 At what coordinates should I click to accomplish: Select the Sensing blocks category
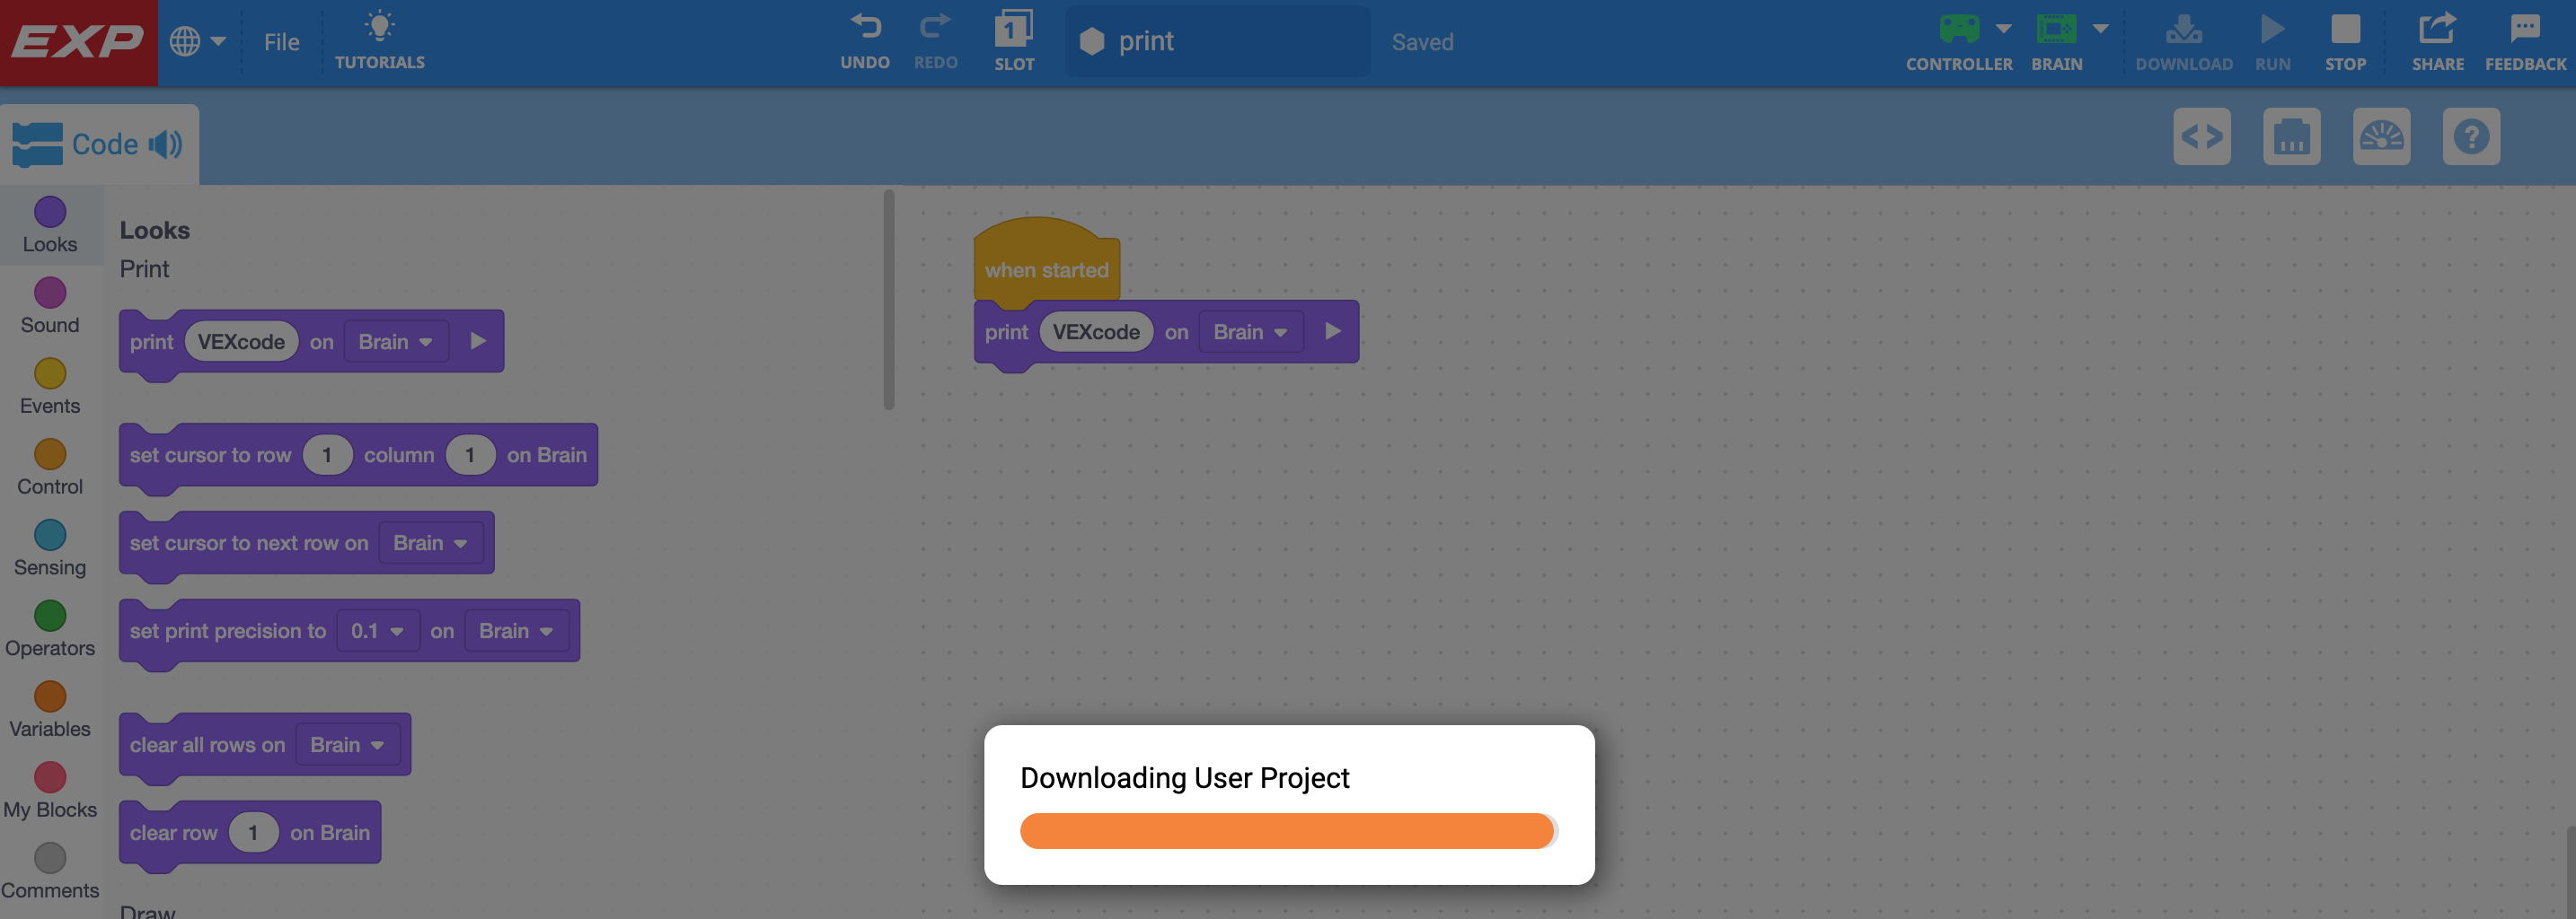point(50,538)
